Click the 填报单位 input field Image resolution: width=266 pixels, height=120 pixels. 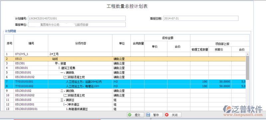point(77,25)
